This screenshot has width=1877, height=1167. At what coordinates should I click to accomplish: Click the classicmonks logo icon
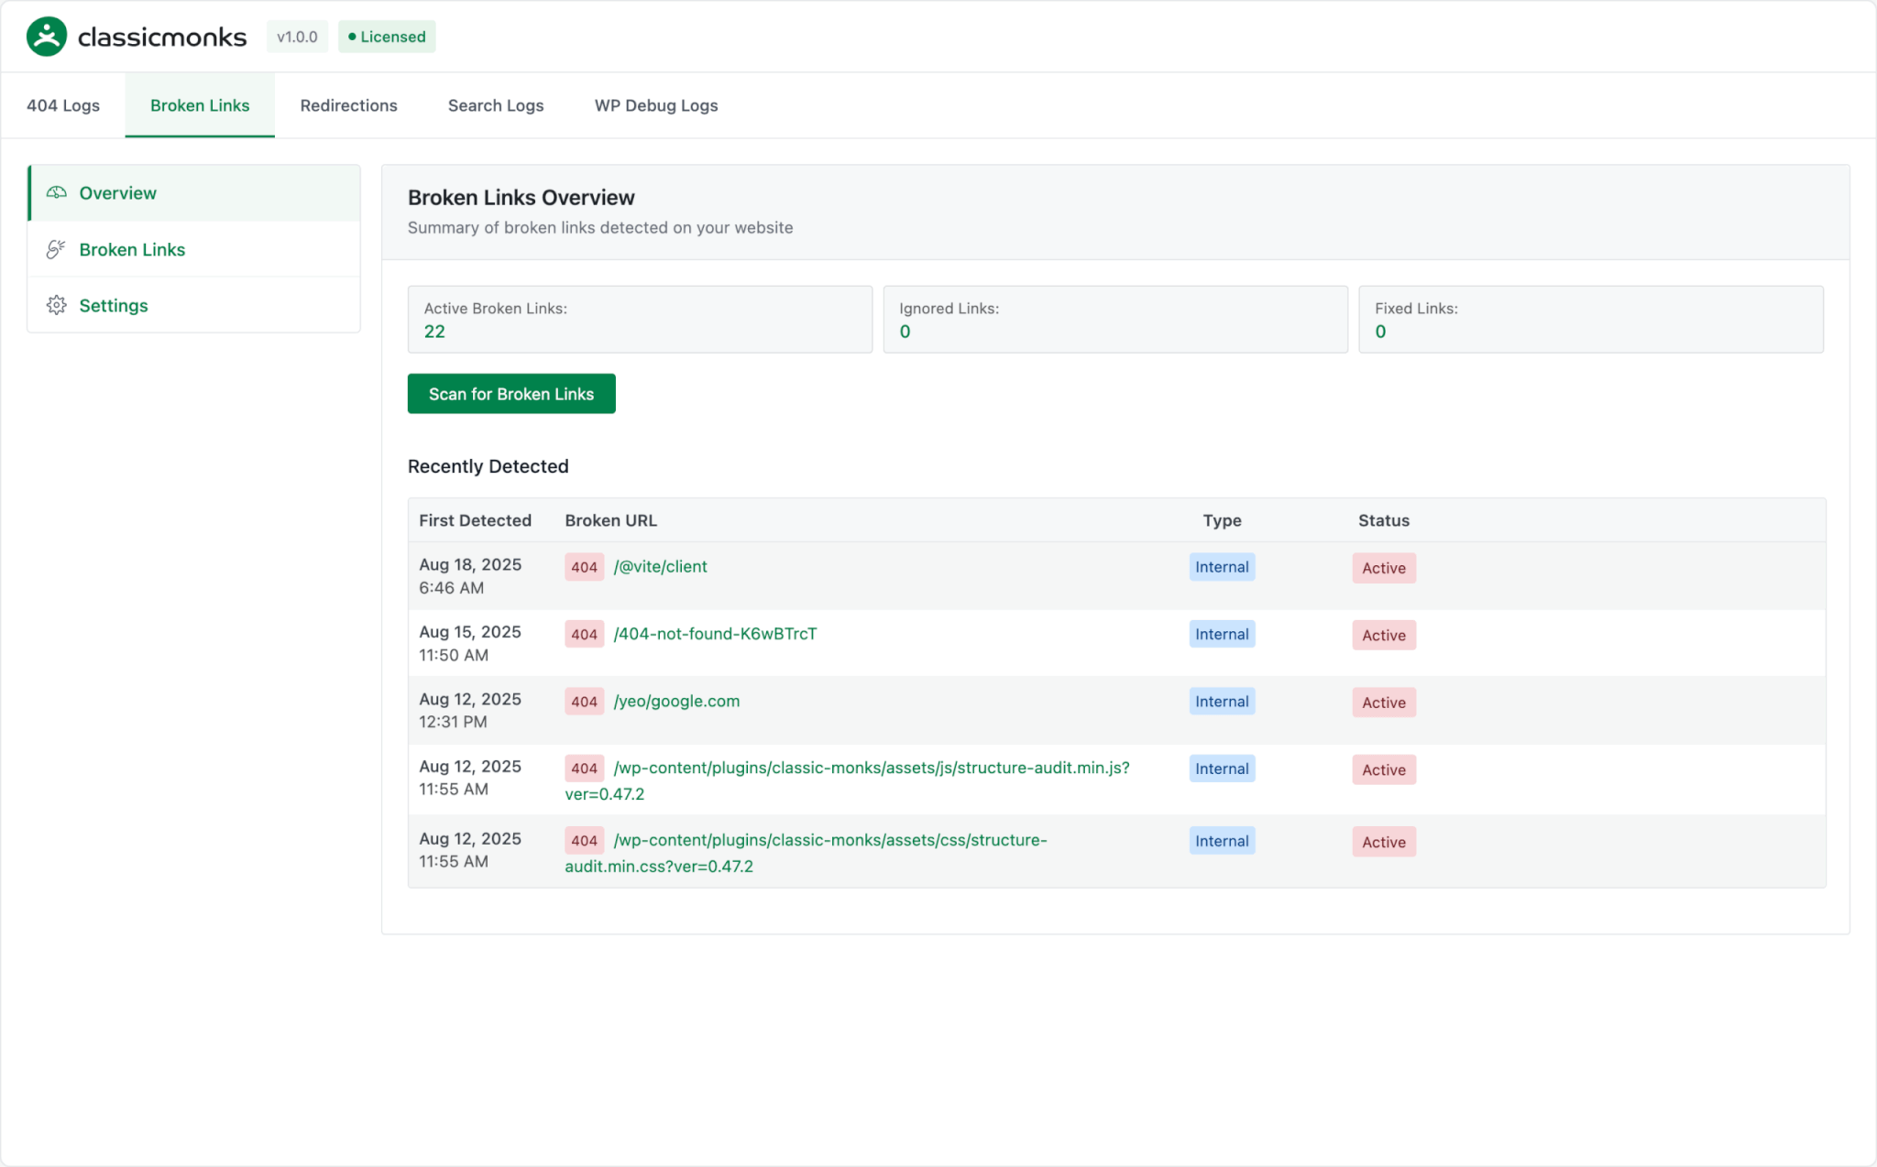pos(45,36)
